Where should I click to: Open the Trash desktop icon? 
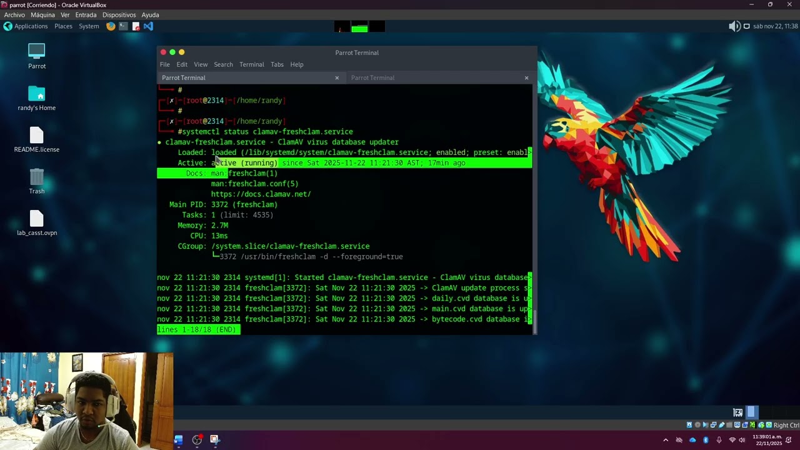pos(37,182)
